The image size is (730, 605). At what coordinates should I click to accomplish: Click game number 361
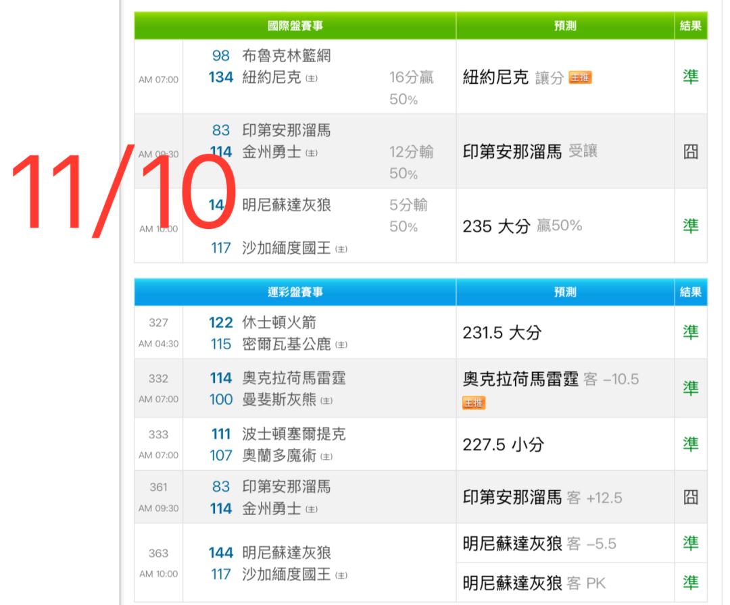pyautogui.click(x=158, y=488)
